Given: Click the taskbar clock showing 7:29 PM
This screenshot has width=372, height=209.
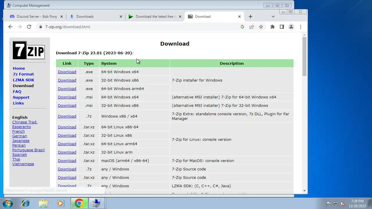Looking at the screenshot, I should pos(357,203).
